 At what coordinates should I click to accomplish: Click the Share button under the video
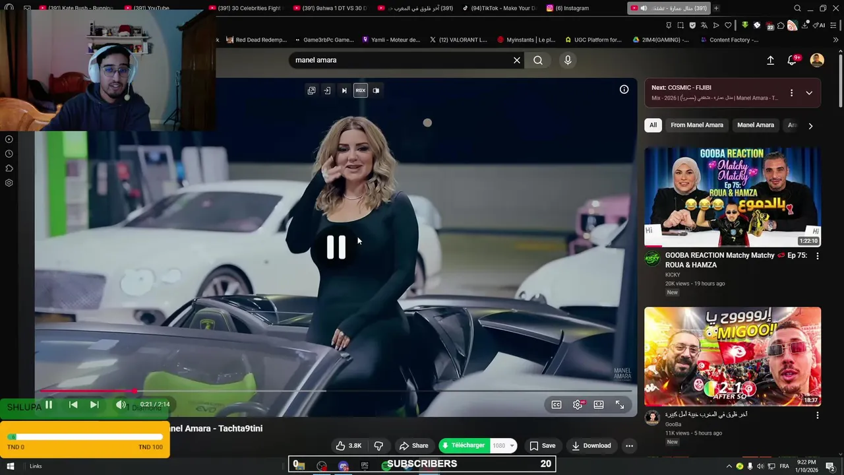[x=413, y=445]
